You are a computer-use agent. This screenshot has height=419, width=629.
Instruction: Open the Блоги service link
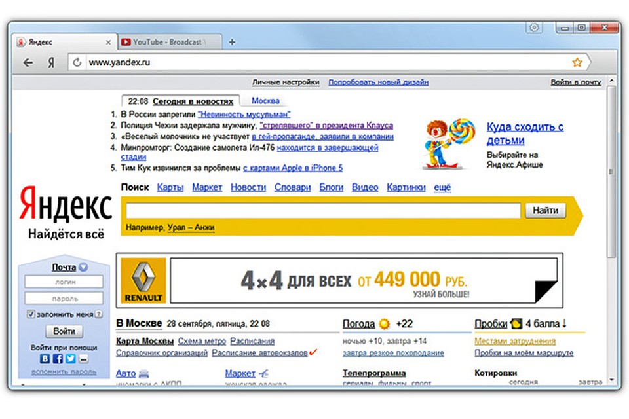coord(331,187)
